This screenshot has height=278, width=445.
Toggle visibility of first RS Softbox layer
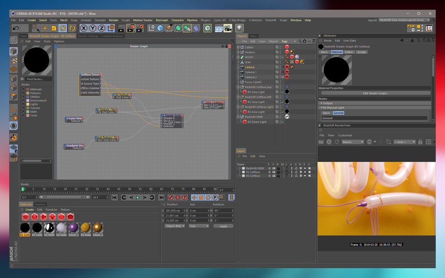[274, 172]
